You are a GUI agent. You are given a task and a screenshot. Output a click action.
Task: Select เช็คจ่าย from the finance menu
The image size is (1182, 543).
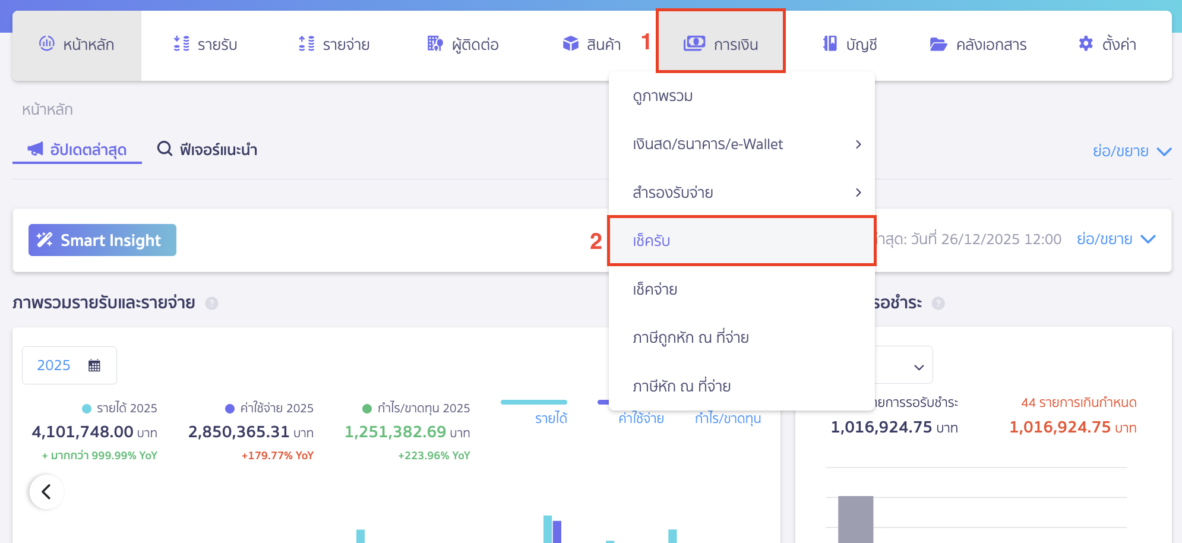[655, 289]
